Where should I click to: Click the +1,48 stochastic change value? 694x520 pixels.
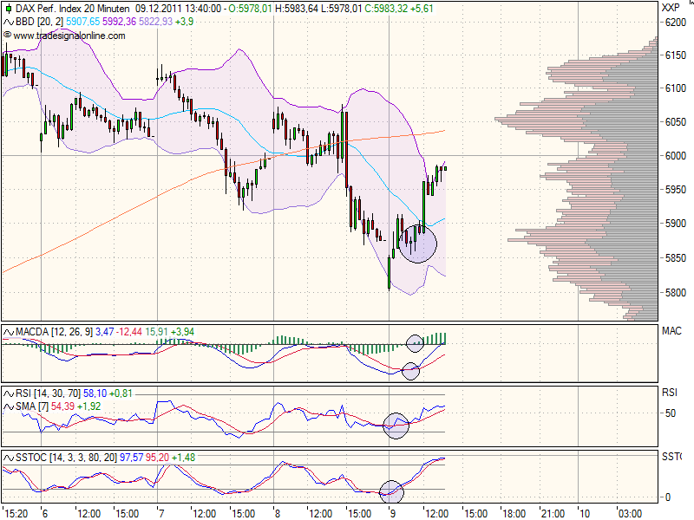tap(183, 458)
